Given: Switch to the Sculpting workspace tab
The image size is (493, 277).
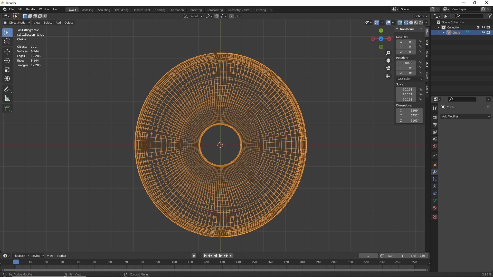Looking at the screenshot, I should (104, 10).
